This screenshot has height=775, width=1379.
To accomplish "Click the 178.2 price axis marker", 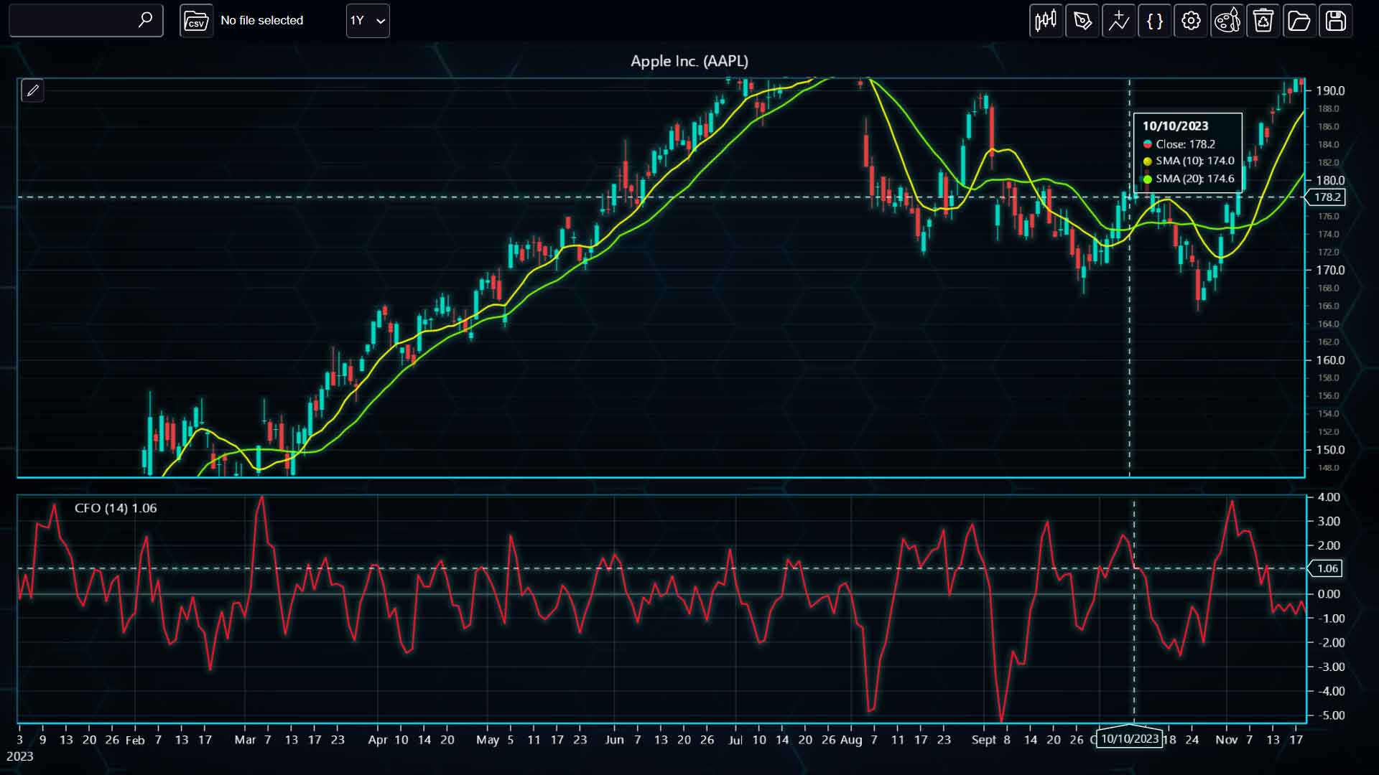I will 1326,197.
